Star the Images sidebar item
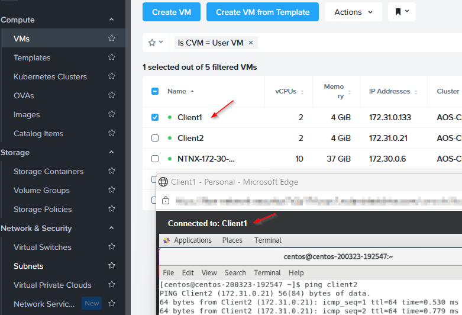The height and width of the screenshot is (315, 462). pyautogui.click(x=112, y=114)
